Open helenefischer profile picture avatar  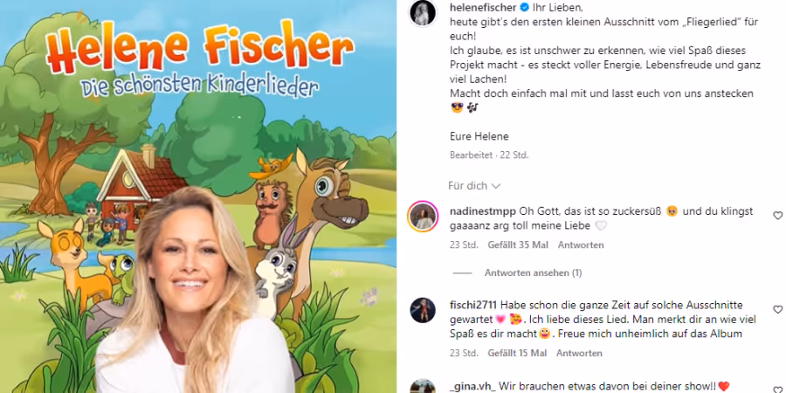click(x=423, y=13)
